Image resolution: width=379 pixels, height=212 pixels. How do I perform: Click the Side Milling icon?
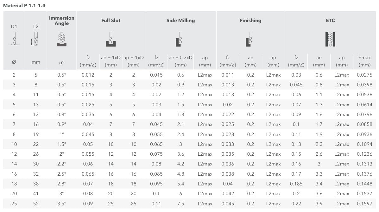pyautogui.click(x=179, y=39)
